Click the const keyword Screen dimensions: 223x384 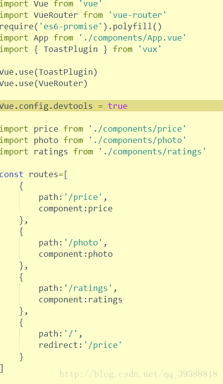(12, 175)
